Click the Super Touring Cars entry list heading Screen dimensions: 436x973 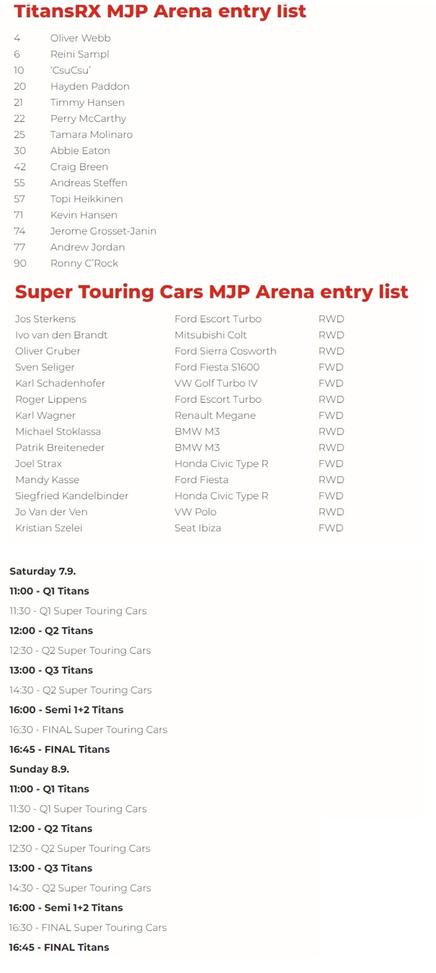click(212, 292)
